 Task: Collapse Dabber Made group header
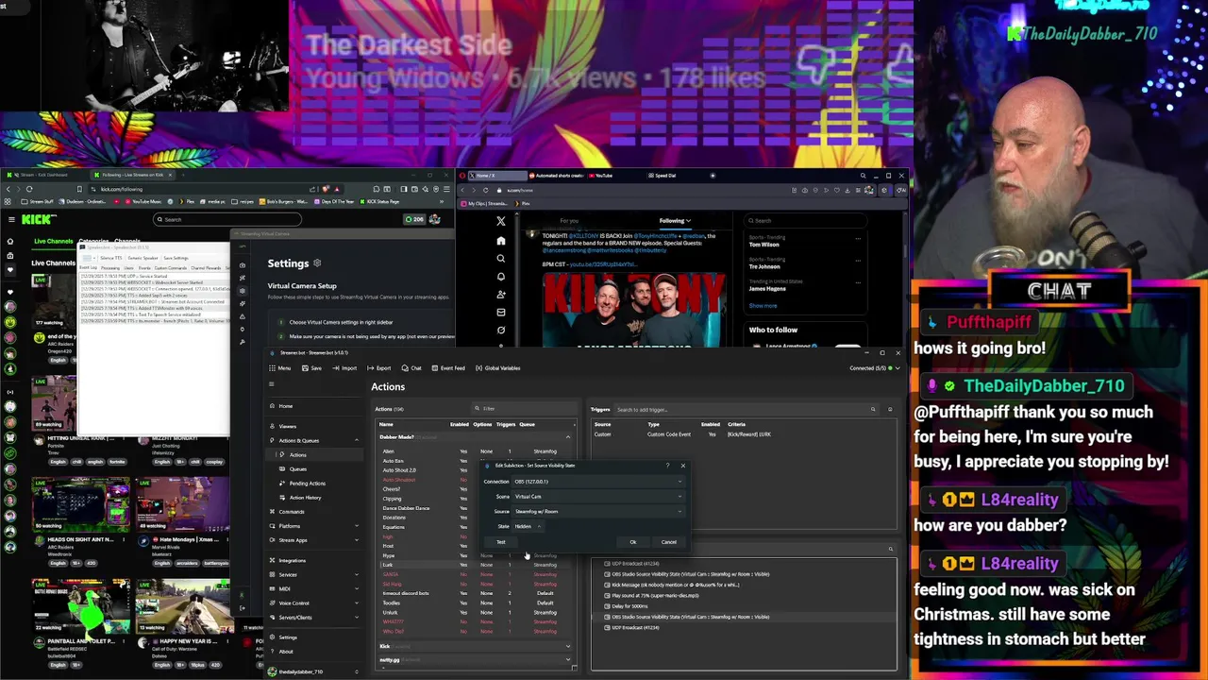[x=475, y=437]
